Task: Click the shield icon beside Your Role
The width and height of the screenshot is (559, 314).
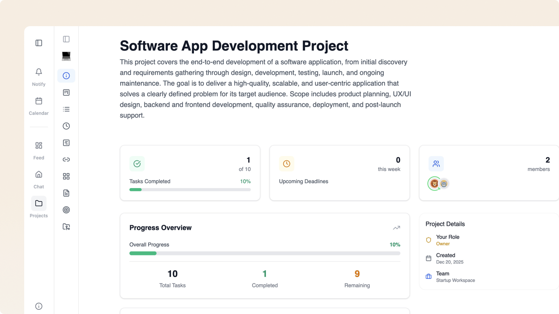Action: click(x=429, y=240)
